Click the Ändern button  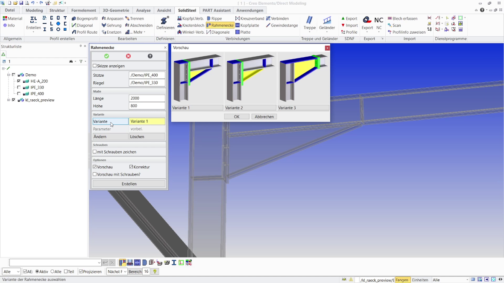(x=110, y=137)
